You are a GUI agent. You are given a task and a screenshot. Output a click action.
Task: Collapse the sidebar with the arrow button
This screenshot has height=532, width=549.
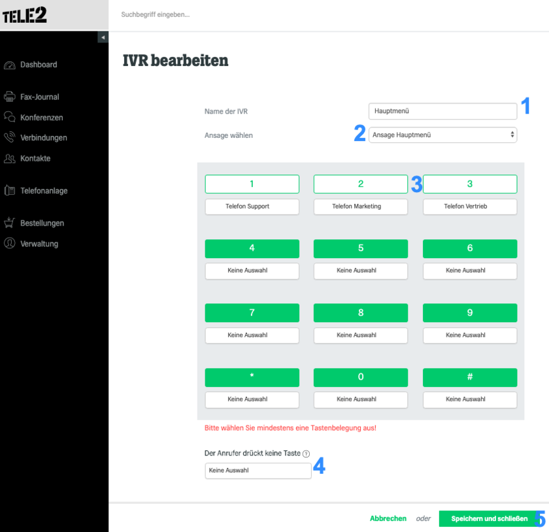(103, 37)
